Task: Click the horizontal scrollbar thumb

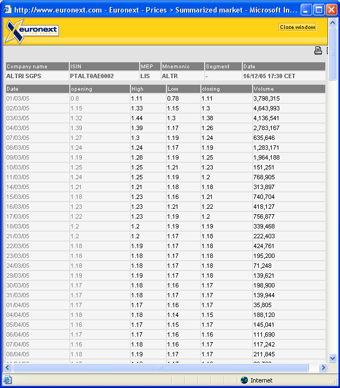Action: tap(160, 367)
